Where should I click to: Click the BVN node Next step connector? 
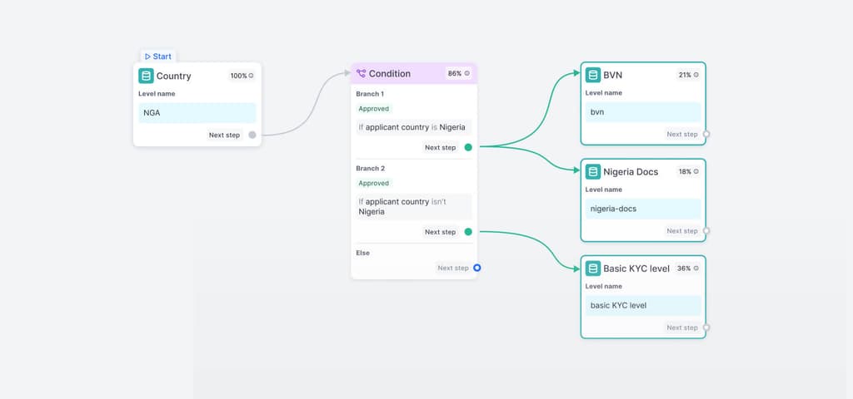click(x=706, y=134)
